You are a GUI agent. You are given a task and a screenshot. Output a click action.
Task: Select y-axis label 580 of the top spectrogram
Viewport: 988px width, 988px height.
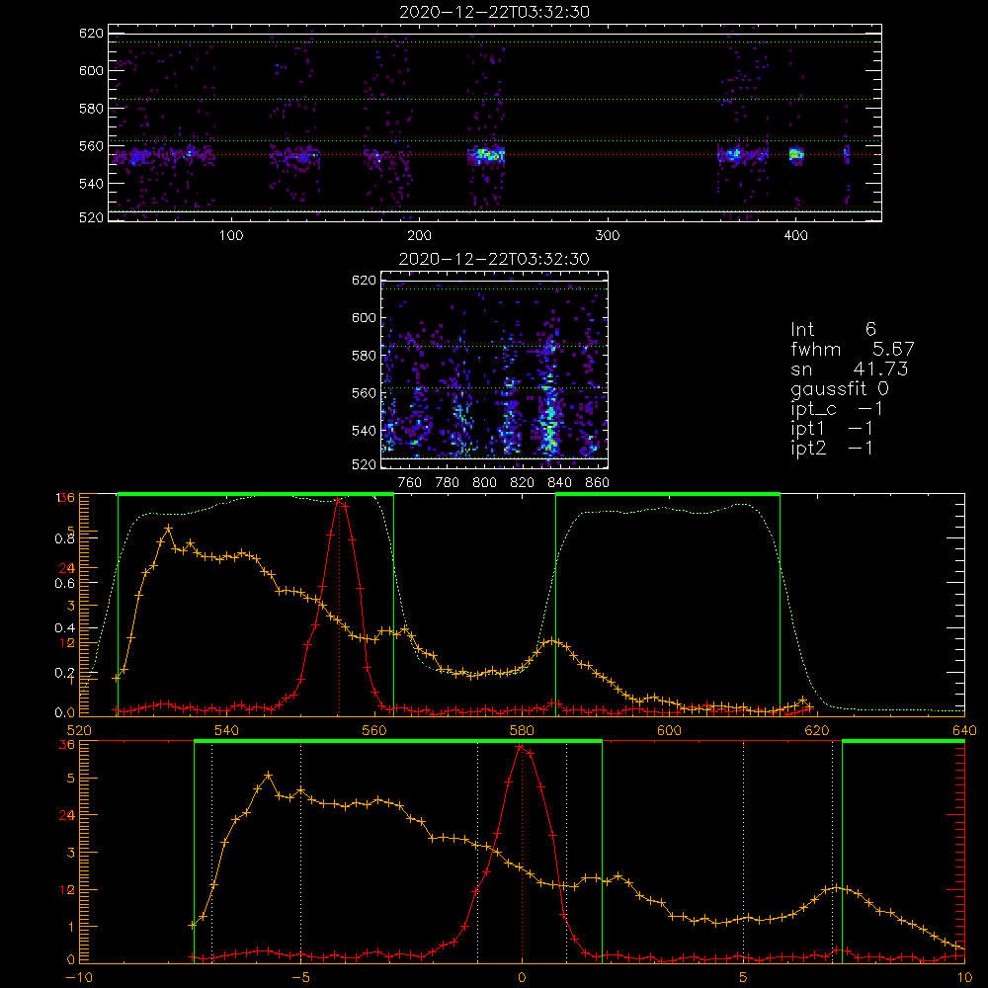[x=91, y=109]
